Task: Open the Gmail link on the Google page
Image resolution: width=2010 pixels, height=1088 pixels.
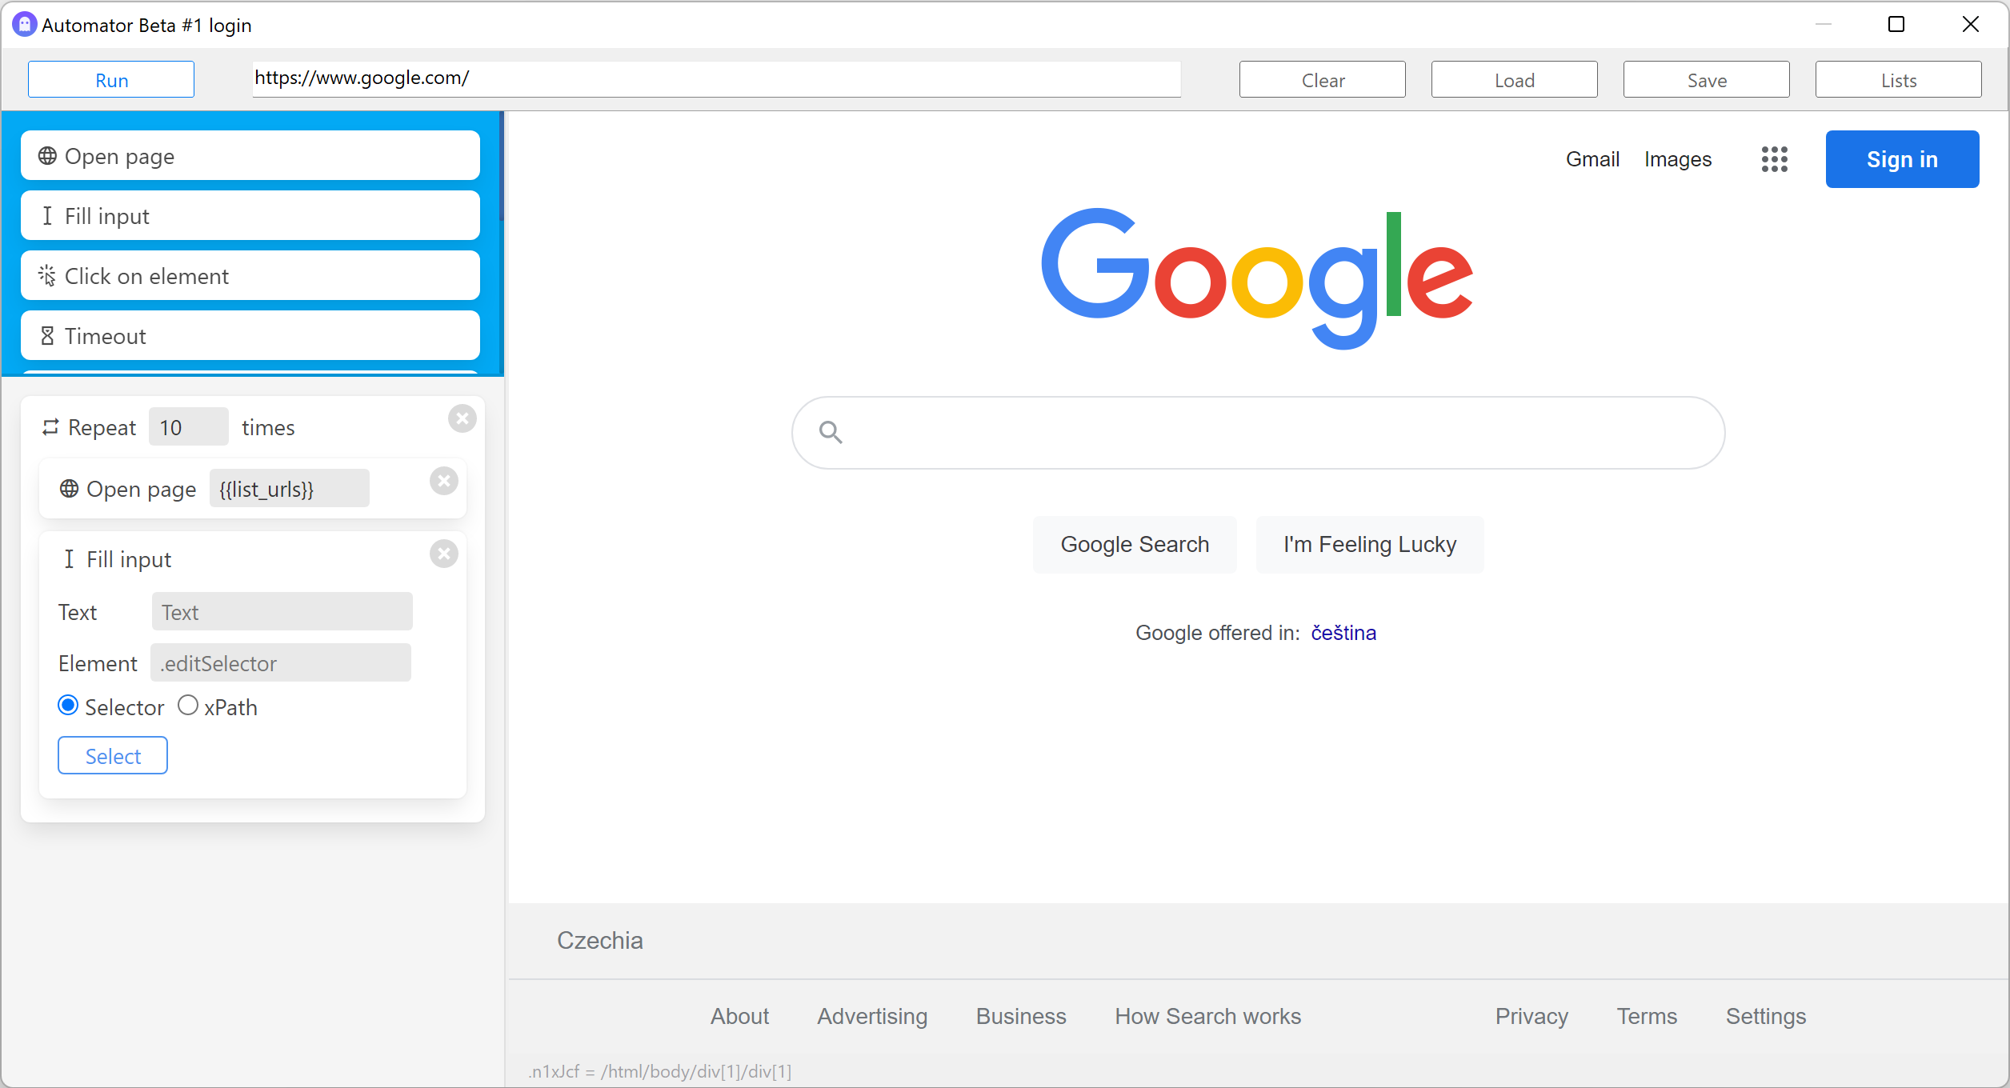Action: [1592, 159]
